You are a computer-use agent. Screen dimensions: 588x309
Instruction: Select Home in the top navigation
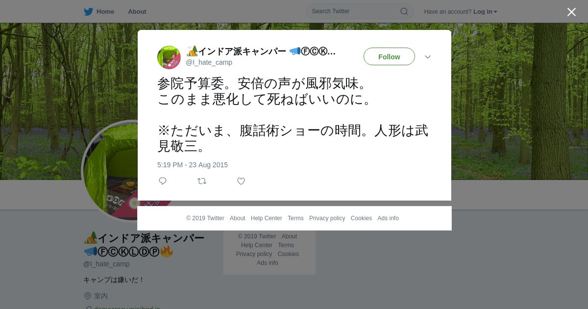point(105,12)
